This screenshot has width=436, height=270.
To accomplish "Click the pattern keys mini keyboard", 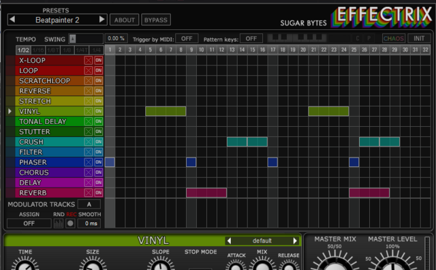I will (297, 38).
